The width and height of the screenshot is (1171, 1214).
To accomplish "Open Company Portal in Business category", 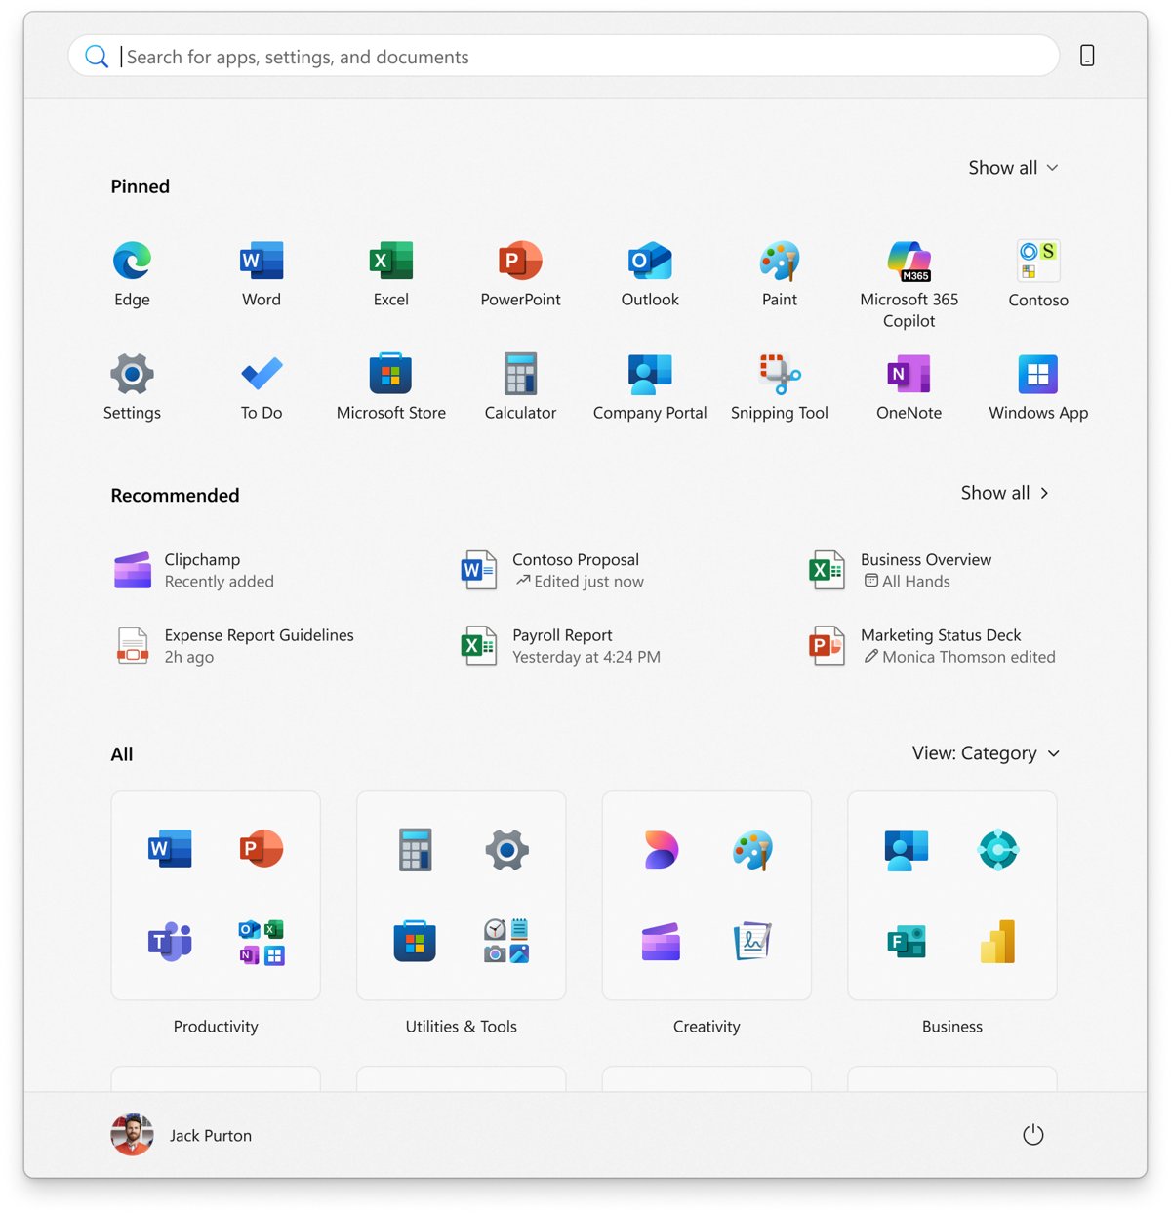I will pyautogui.click(x=907, y=849).
